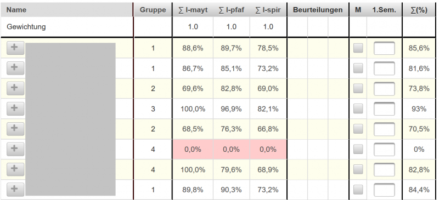Click plus icon in row totaling 84,4%
Screen dimensions: 439x200
pyautogui.click(x=15, y=190)
